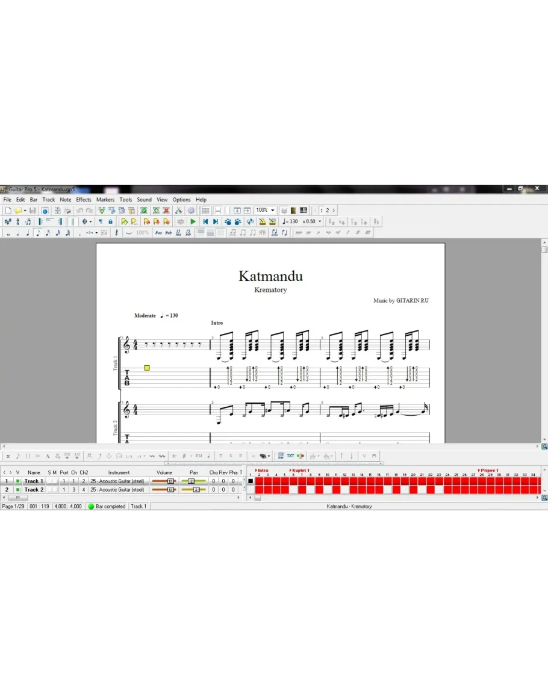Viewport: 548px width, 695px height.
Task: Click the Kuplet 1 marker label
Action: pos(300,470)
